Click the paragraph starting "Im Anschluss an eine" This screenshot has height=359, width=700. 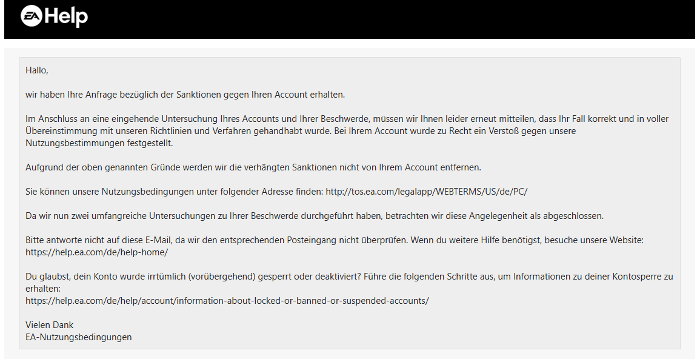point(347,131)
